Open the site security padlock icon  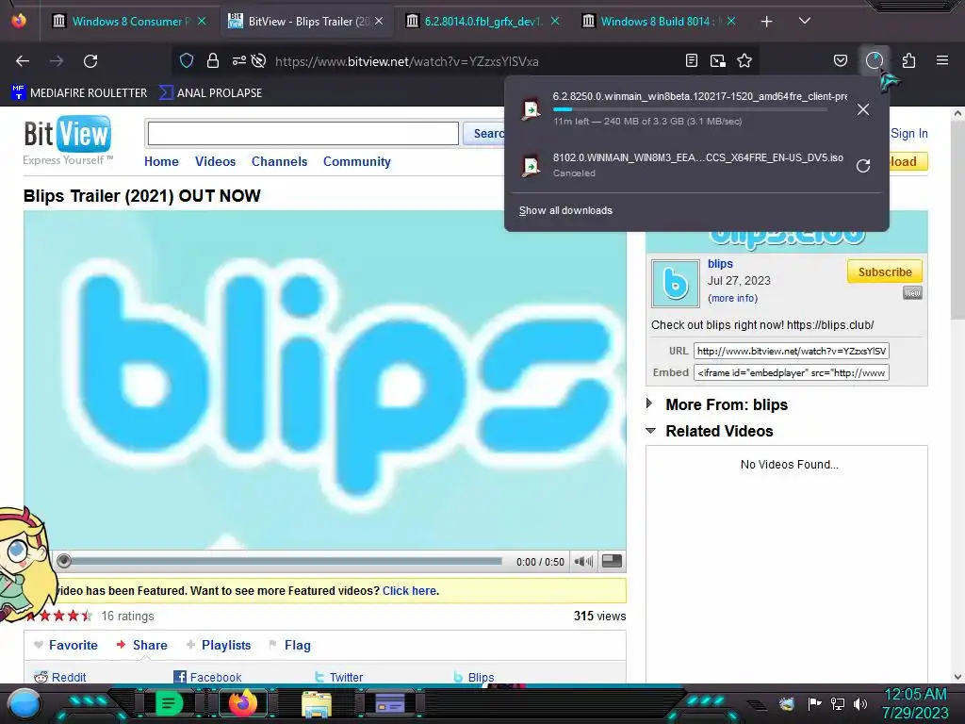click(213, 61)
